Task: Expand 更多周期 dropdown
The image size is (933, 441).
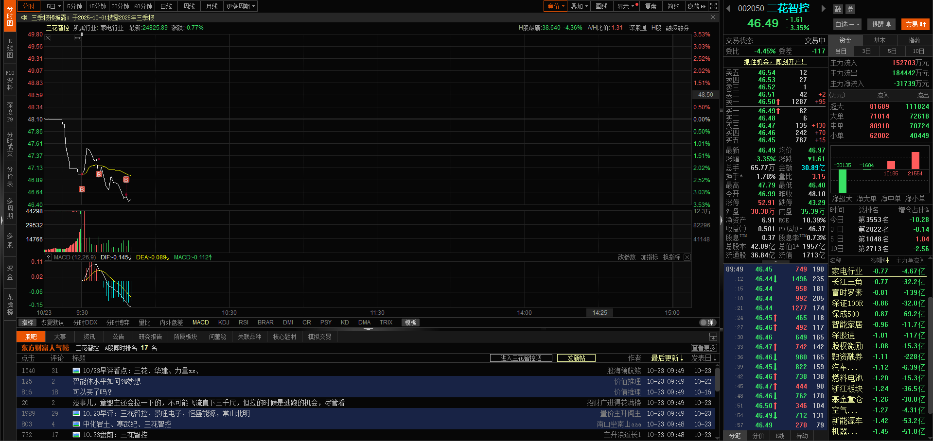Action: coord(241,6)
